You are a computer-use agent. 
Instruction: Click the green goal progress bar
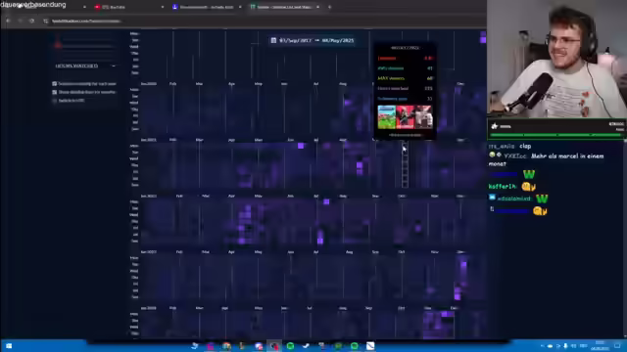(556, 135)
